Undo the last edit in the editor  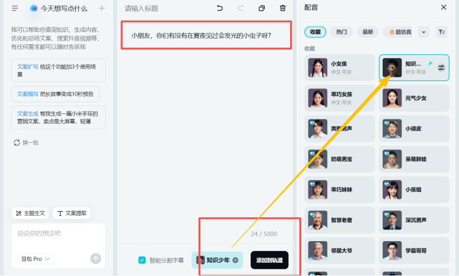[x=220, y=8]
